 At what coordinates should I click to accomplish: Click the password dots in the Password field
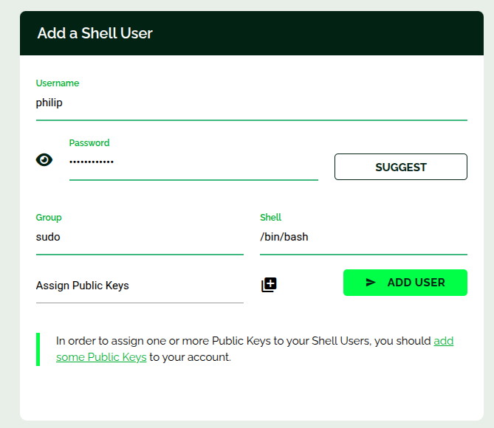(x=92, y=162)
